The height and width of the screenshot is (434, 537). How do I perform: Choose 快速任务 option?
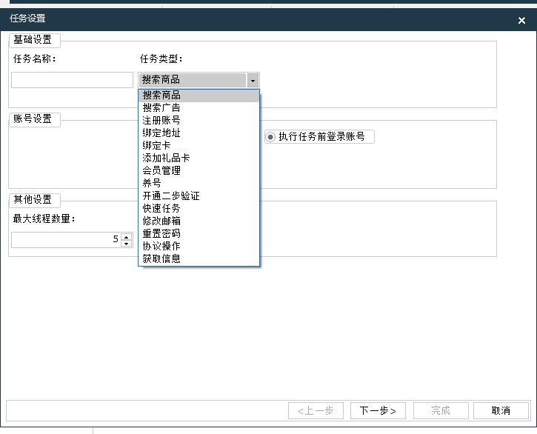[x=199, y=208]
